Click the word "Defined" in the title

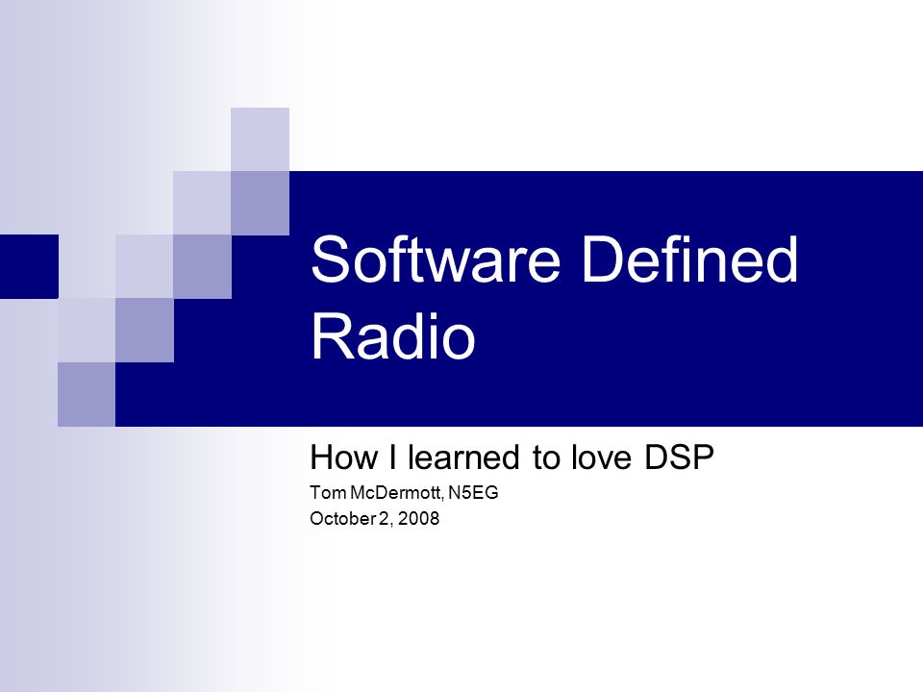coord(689,259)
